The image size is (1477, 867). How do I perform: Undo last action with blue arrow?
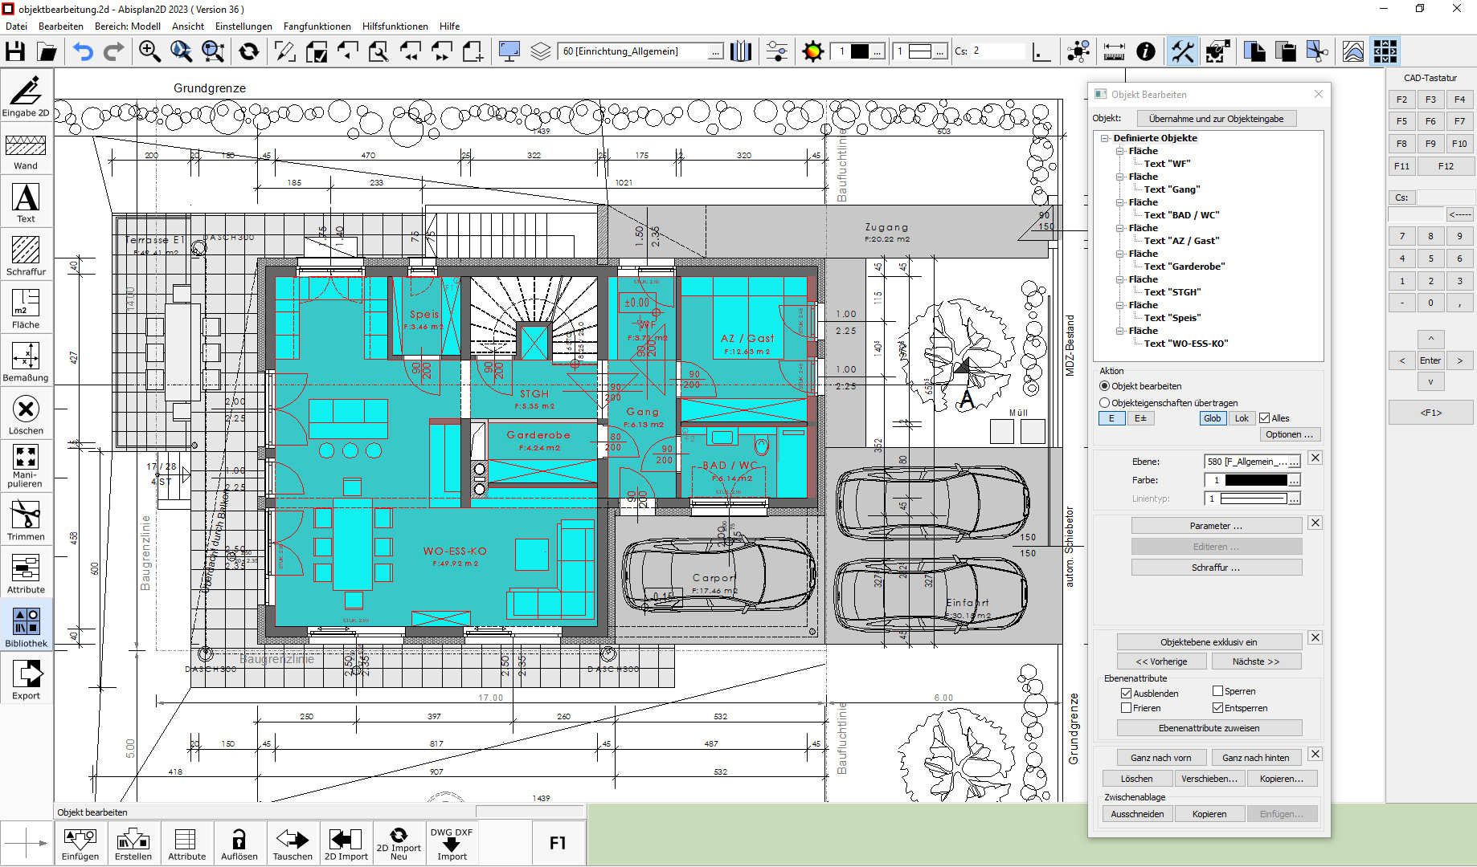[x=83, y=51]
